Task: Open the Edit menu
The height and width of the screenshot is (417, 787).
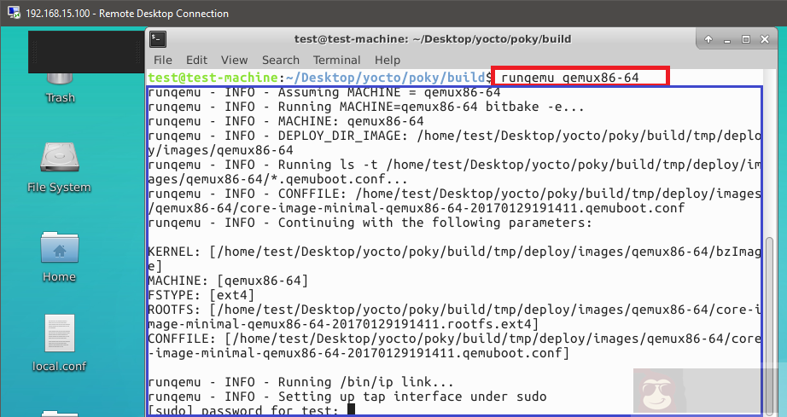Action: click(196, 60)
